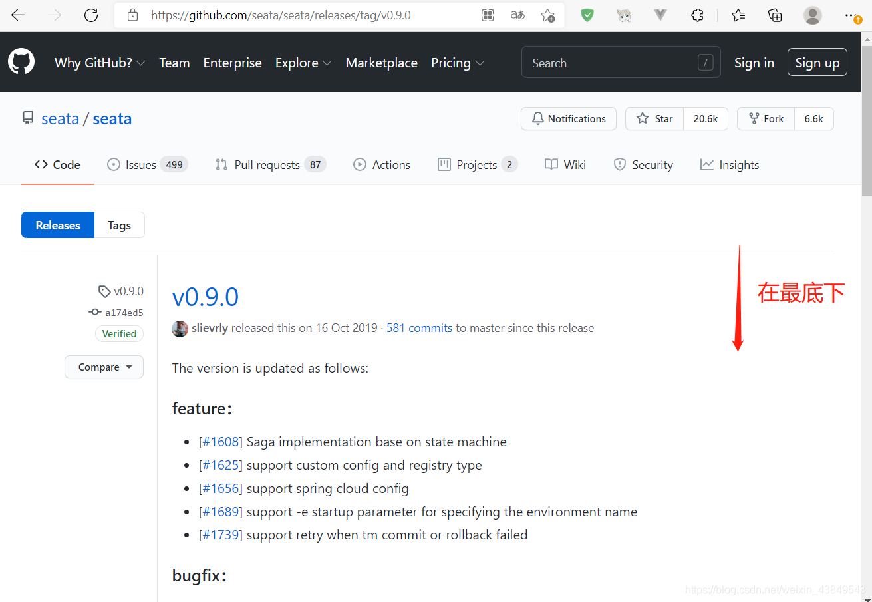Click the Notifications button
Viewport: 872px width, 602px height.
pos(569,119)
